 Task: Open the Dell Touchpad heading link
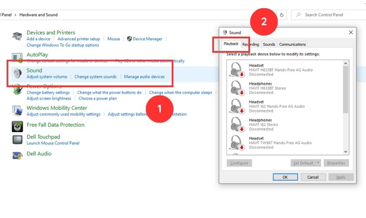[x=43, y=137]
